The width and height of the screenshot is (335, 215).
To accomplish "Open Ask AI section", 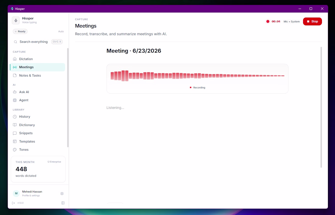I will [x=37, y=92].
